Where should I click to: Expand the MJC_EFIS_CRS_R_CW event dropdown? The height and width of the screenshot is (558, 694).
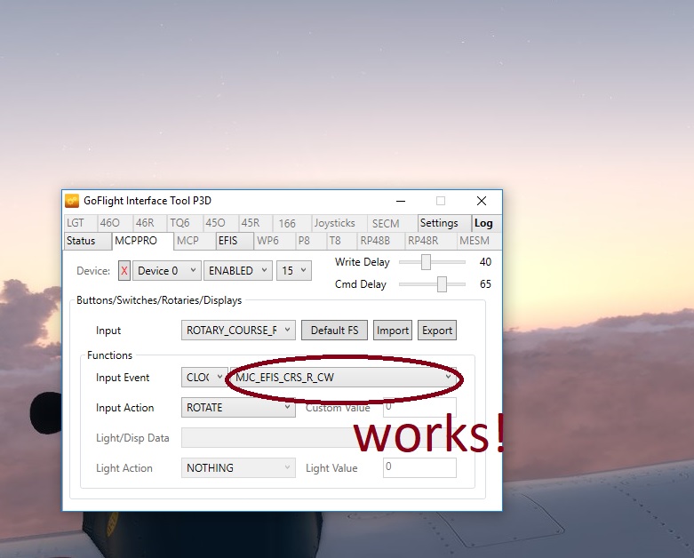[342, 378]
